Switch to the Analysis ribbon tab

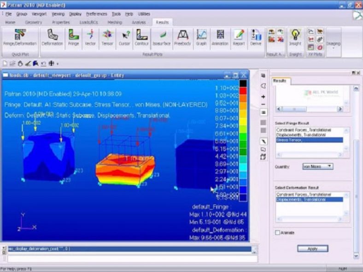coord(139,22)
